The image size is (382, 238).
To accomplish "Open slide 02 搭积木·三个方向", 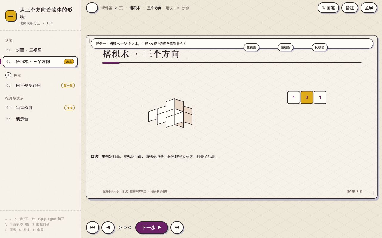I will tap(40, 62).
